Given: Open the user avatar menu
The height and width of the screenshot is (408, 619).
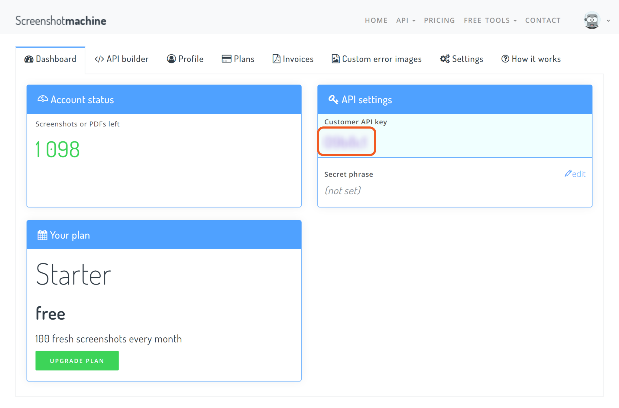Looking at the screenshot, I should 592,21.
